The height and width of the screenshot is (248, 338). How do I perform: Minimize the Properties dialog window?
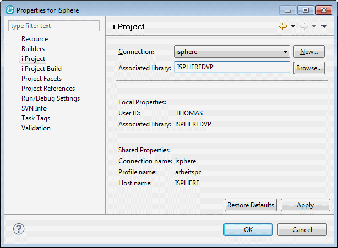point(287,10)
